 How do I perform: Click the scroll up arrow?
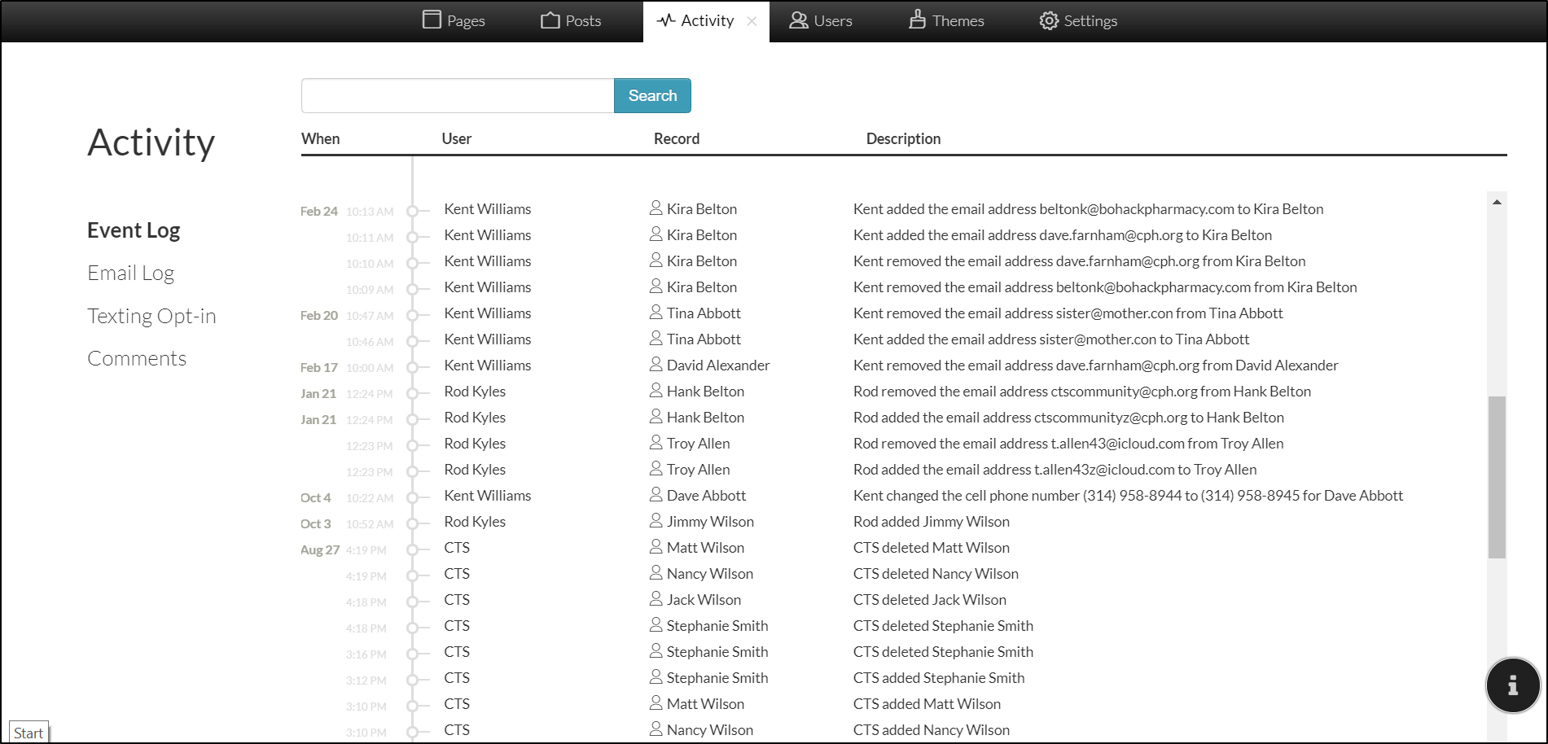[1497, 202]
